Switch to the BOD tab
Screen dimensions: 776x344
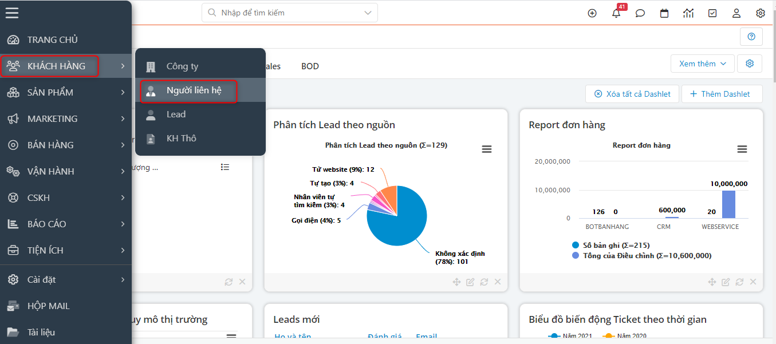tap(310, 66)
